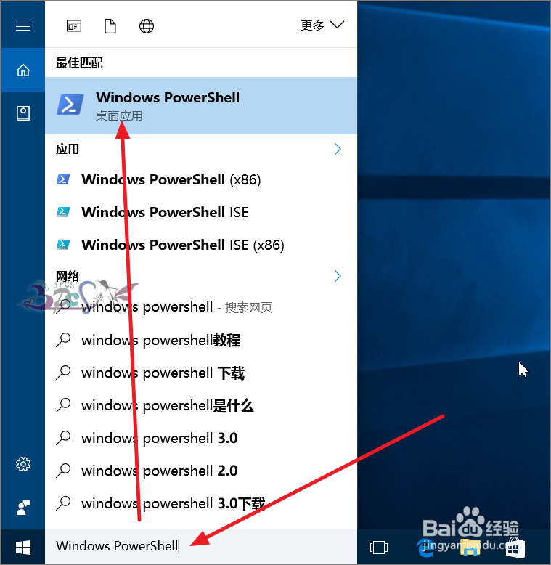Screen dimensions: 551x565
Task: Click the search box containing Windows PowerShell
Action: 201,546
